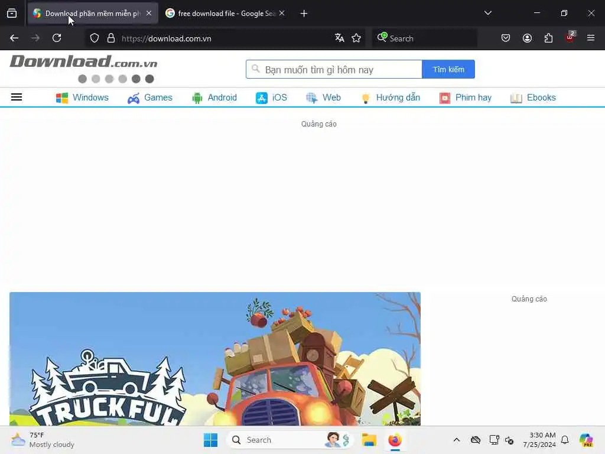Show hidden tray icons chevron

457,440
